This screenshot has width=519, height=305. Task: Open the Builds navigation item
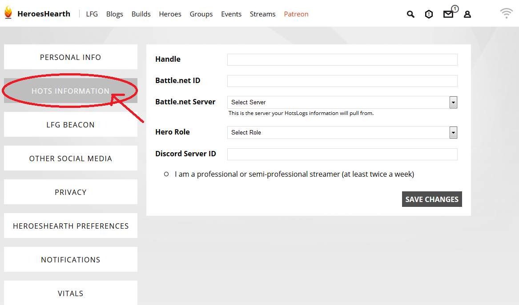(141, 14)
